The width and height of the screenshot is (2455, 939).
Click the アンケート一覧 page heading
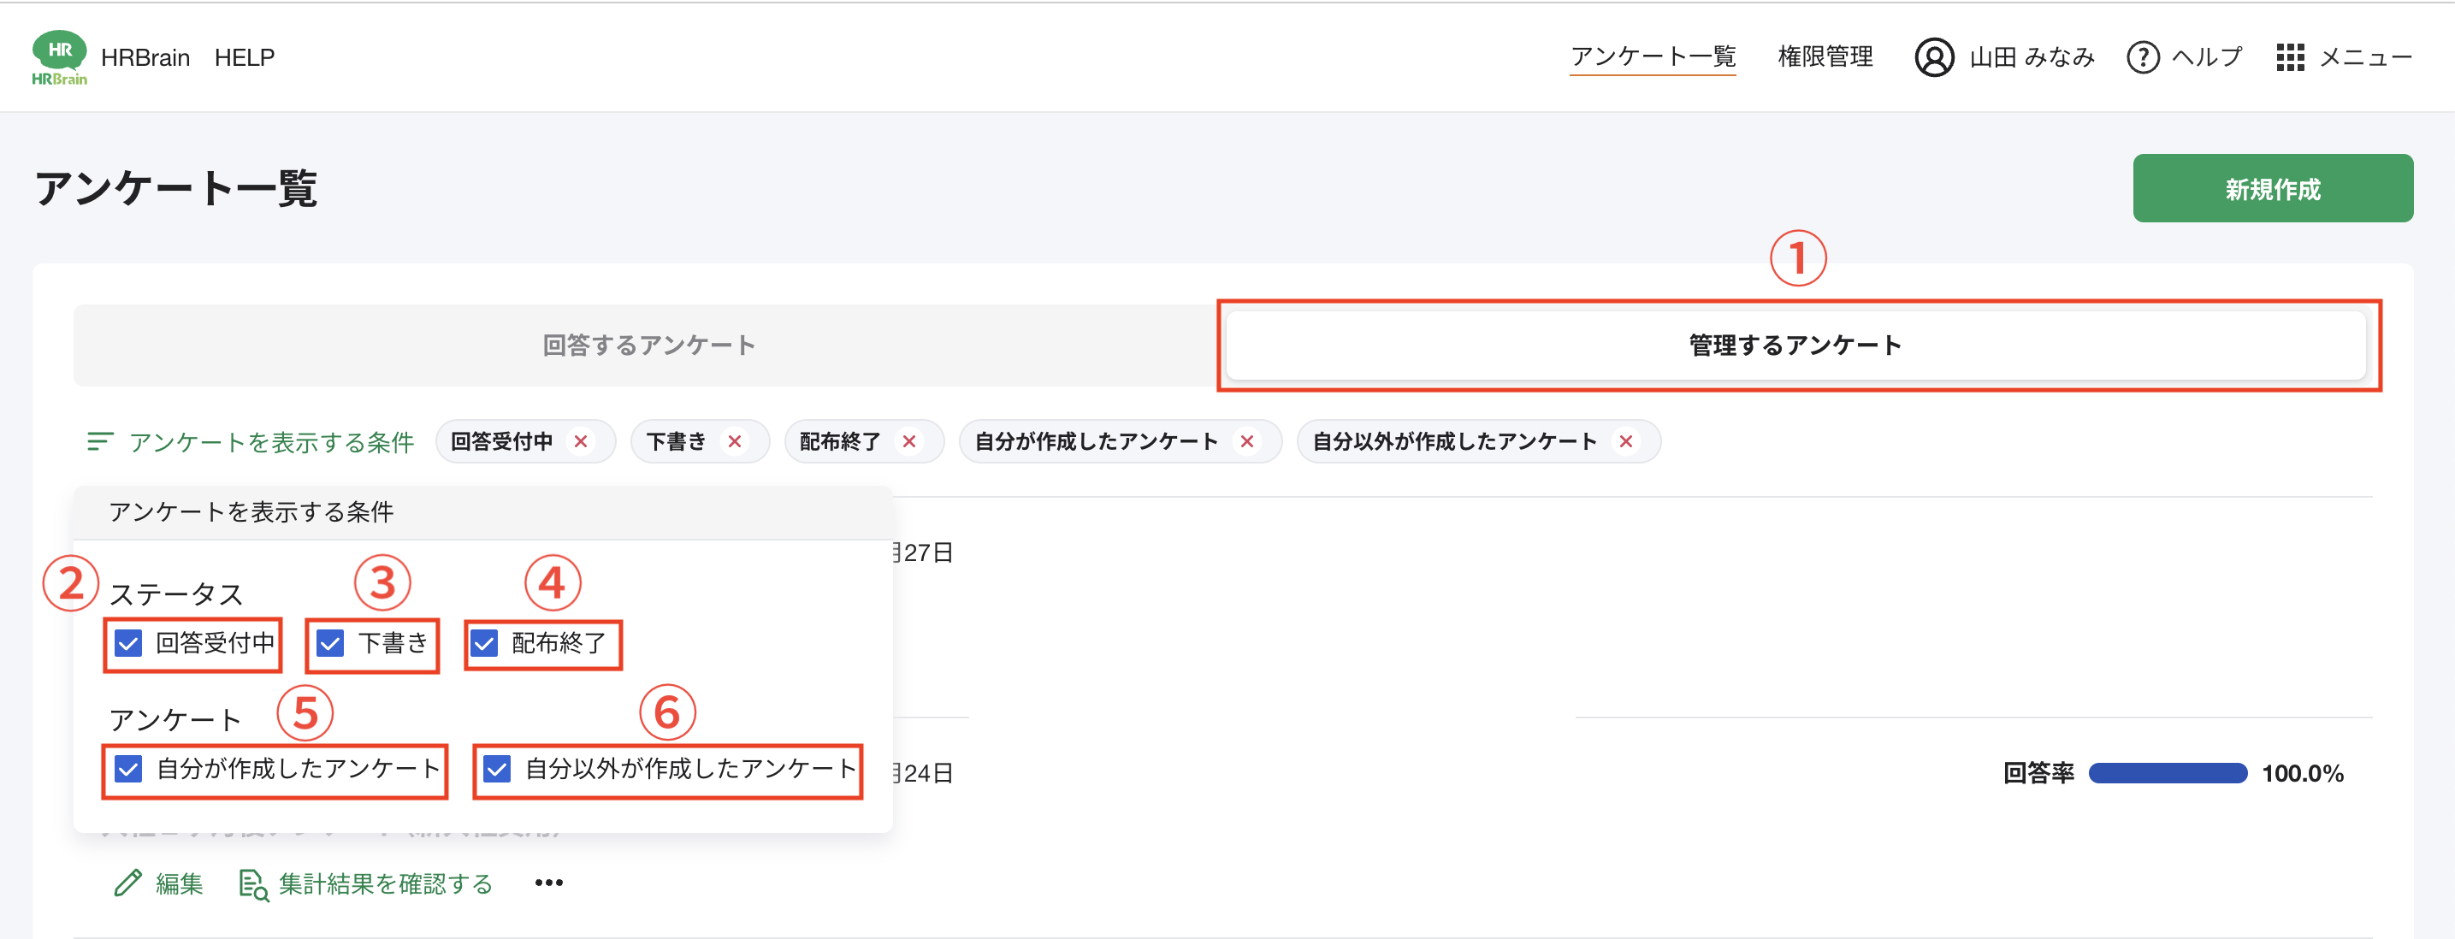coord(175,188)
